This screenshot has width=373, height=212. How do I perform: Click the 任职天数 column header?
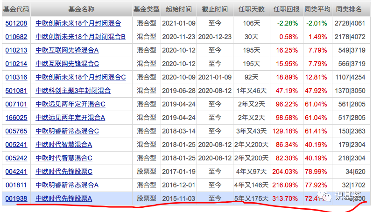[x=252, y=9]
